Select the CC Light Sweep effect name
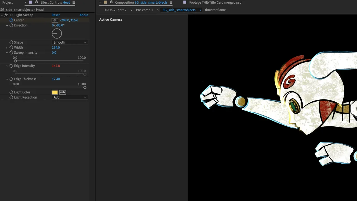 point(21,15)
